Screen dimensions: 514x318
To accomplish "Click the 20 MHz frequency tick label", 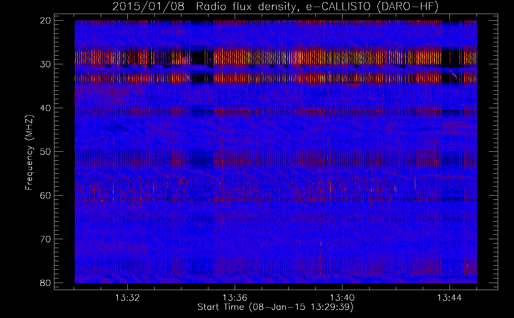I will [46, 21].
